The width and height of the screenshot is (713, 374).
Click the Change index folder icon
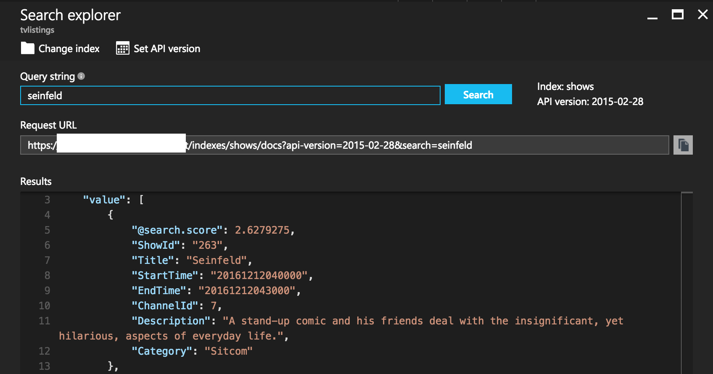[x=28, y=48]
